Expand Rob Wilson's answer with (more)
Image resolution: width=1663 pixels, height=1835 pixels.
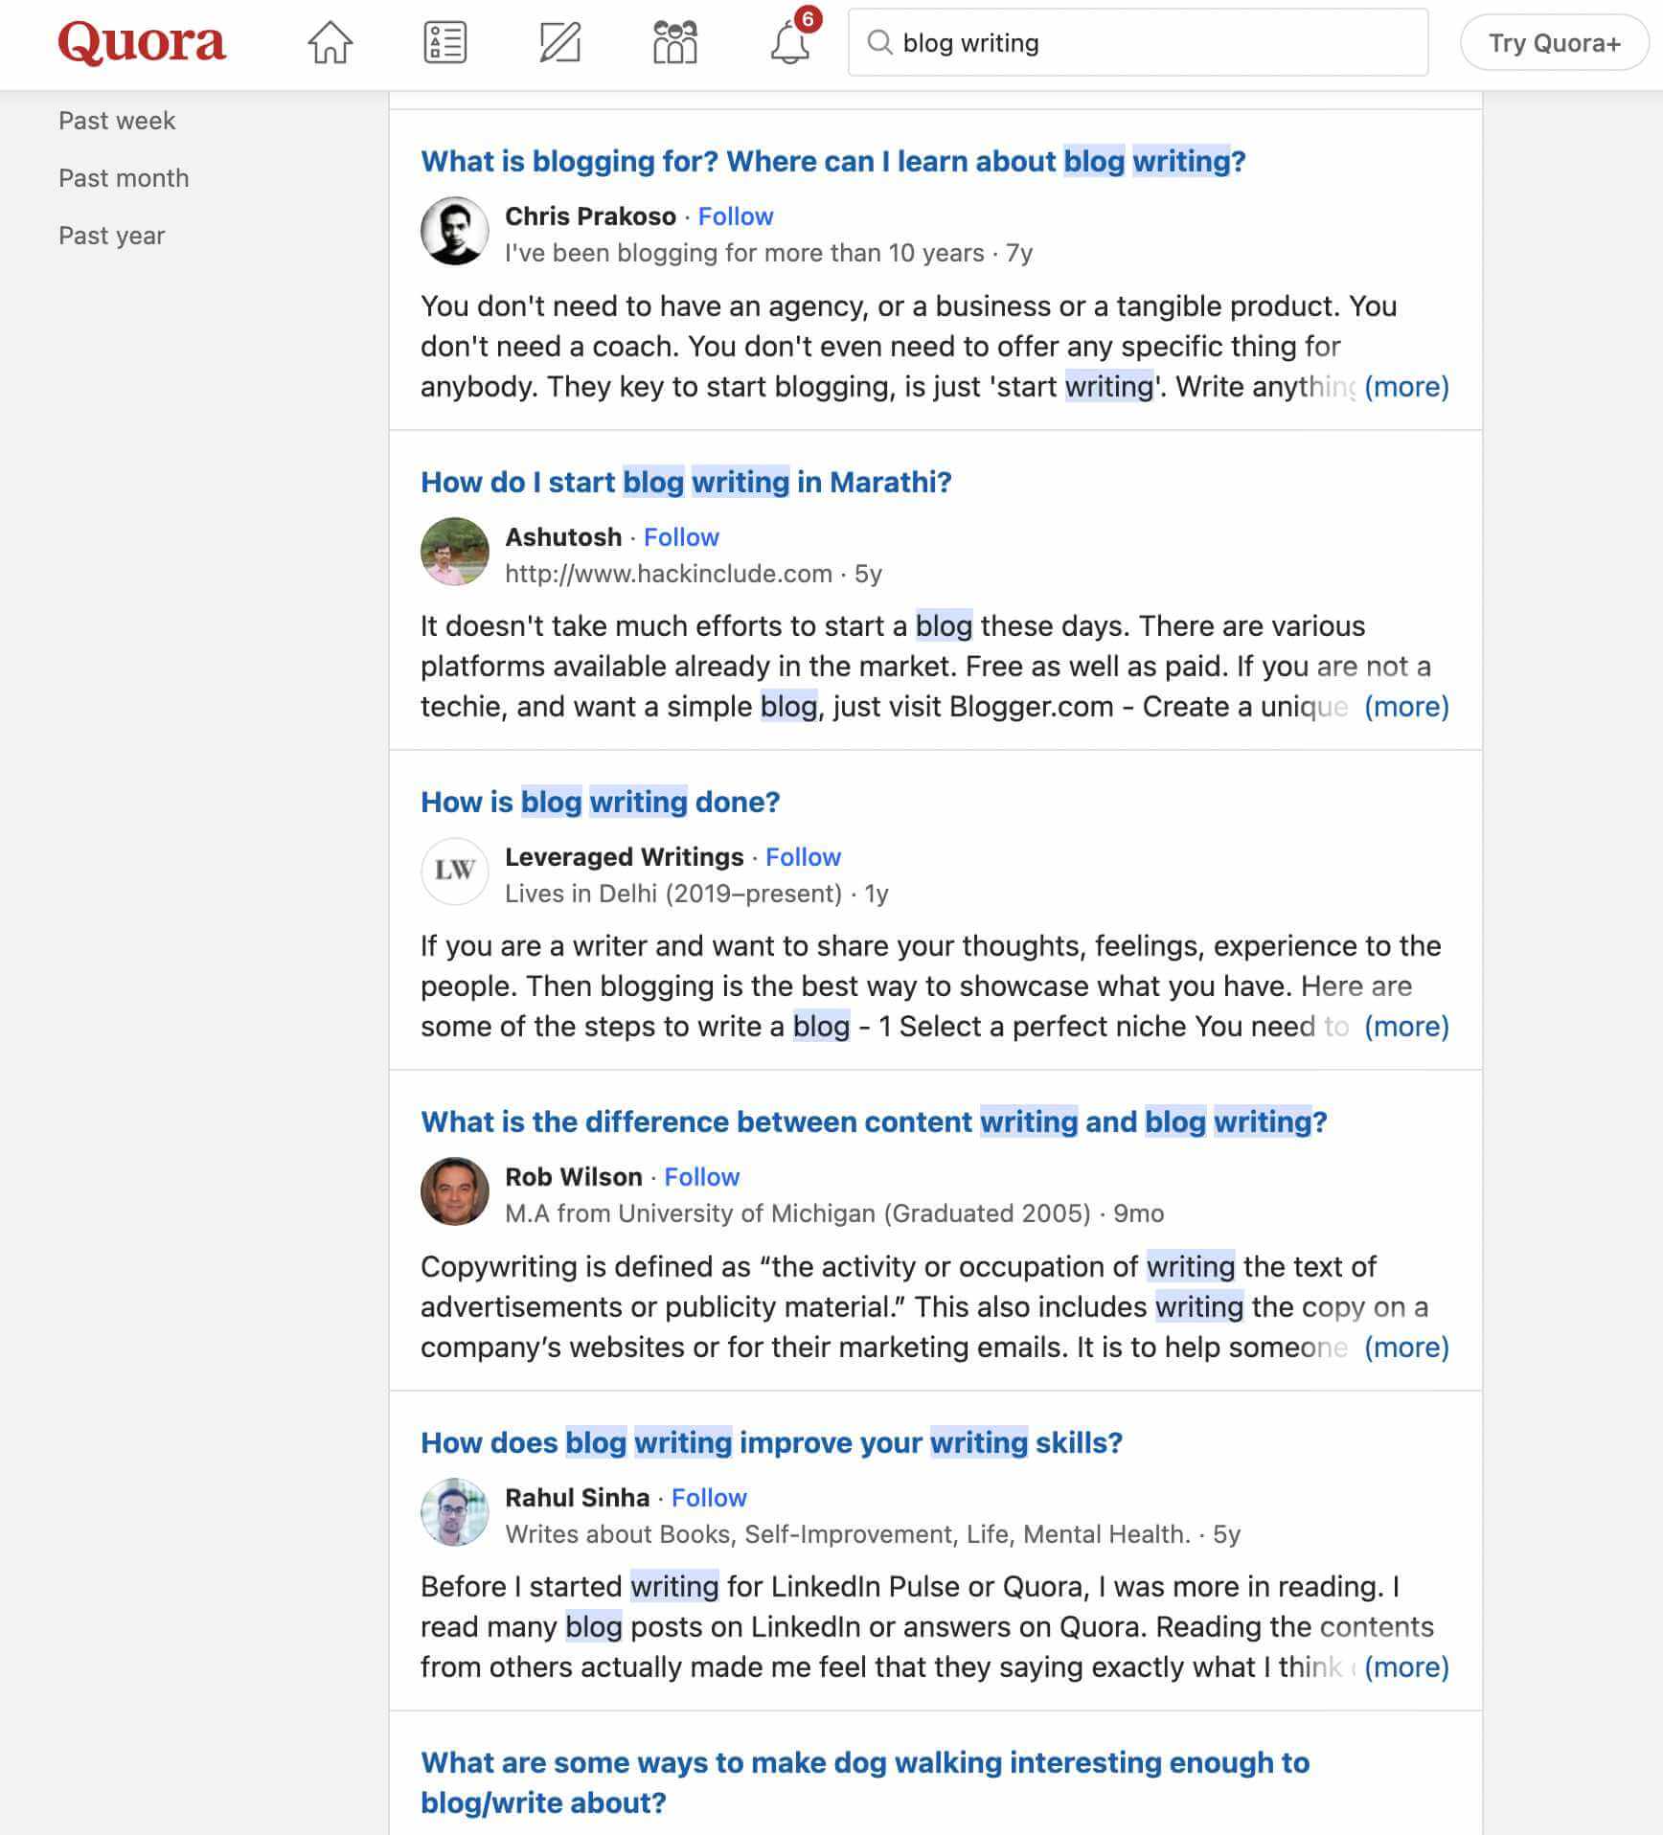point(1406,1348)
